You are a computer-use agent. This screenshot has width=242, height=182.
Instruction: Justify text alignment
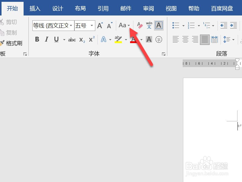[205, 40]
